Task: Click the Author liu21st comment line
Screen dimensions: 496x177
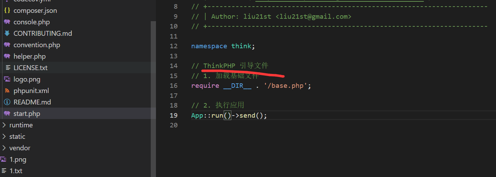Action: click(x=271, y=16)
